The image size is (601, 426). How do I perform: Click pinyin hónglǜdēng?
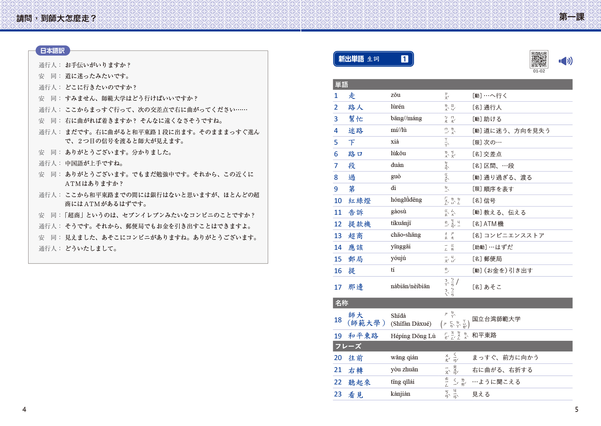pyautogui.click(x=406, y=200)
